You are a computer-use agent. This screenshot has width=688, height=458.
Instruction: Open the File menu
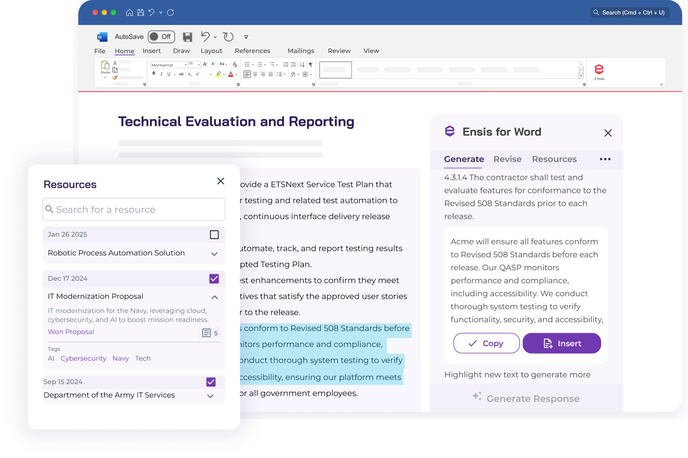100,51
